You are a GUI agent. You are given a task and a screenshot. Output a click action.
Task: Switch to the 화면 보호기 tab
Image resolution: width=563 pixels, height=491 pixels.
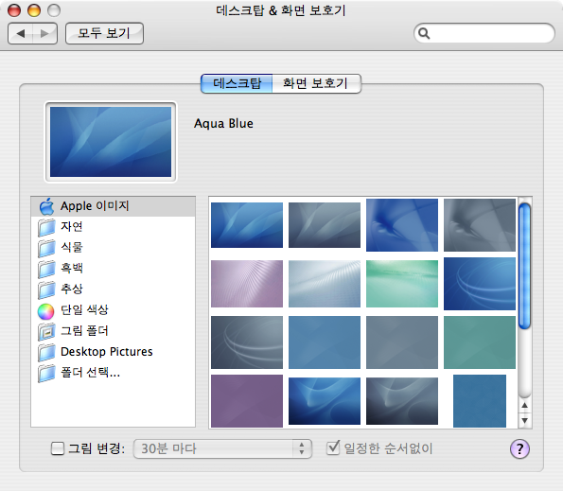[x=316, y=83]
